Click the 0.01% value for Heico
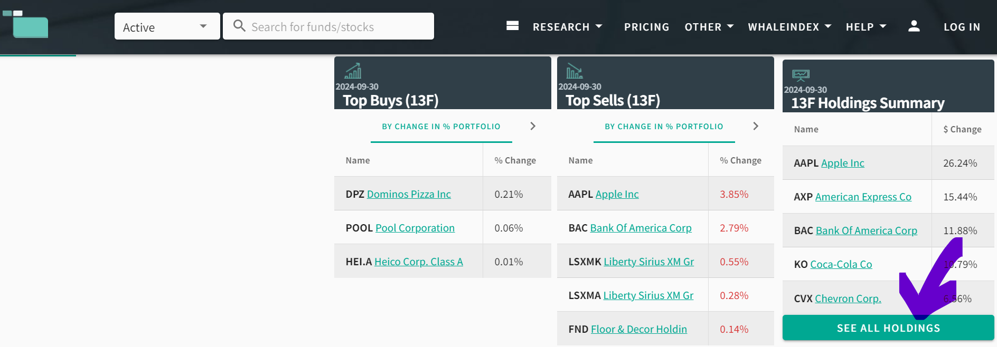The image size is (997, 347). coord(509,262)
